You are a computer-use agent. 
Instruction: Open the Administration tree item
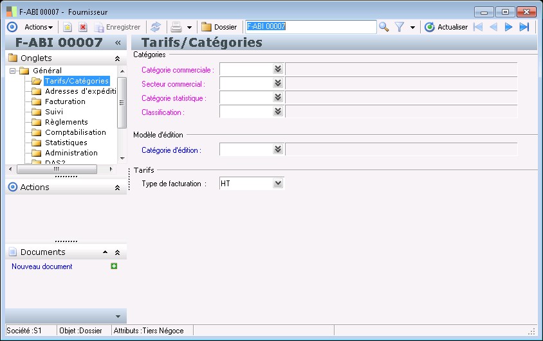(71, 153)
